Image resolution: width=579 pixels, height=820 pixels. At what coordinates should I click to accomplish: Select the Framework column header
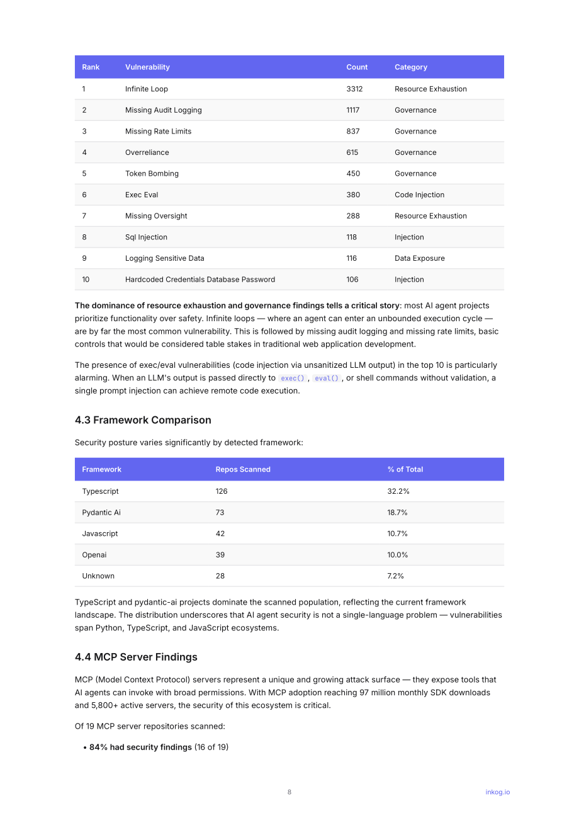click(x=101, y=470)
